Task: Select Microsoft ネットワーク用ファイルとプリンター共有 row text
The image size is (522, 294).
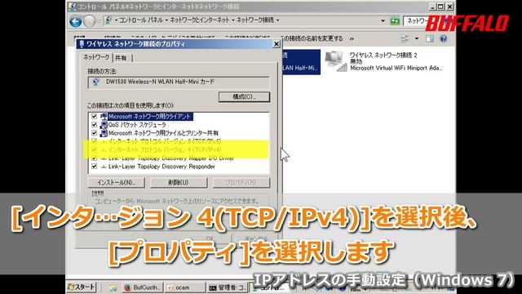Action: click(163, 133)
